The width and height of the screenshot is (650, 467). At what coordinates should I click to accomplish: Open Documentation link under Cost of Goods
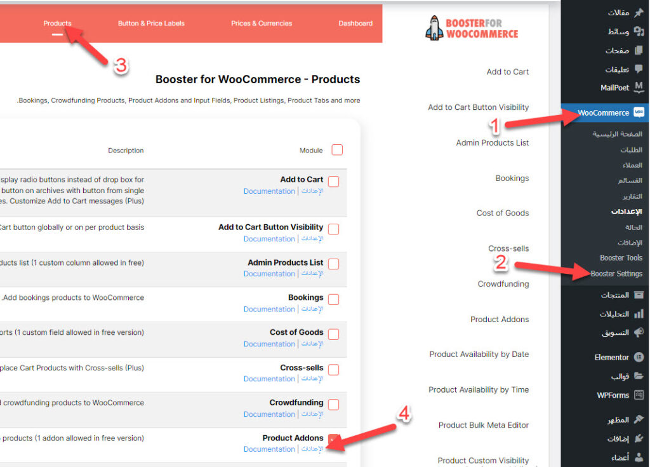point(269,344)
